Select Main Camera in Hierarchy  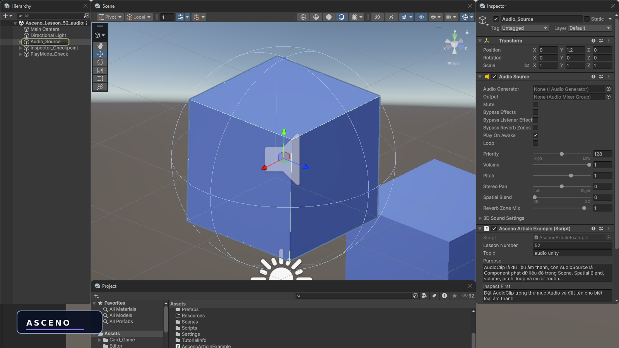pyautogui.click(x=45, y=29)
